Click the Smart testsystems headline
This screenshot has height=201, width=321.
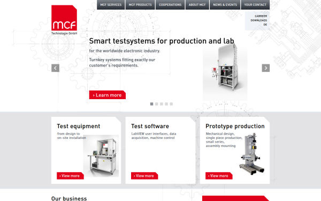point(162,41)
